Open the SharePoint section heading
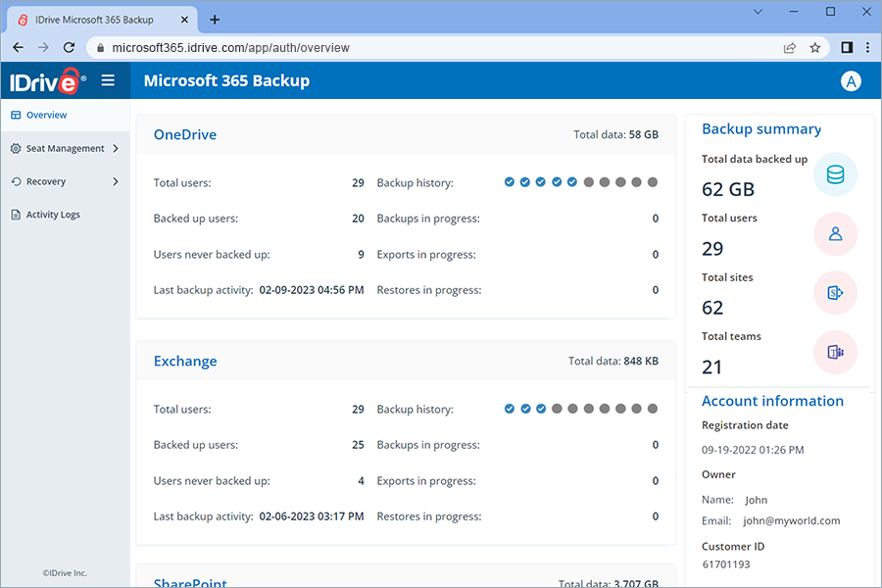This screenshot has height=588, width=882. (x=190, y=582)
